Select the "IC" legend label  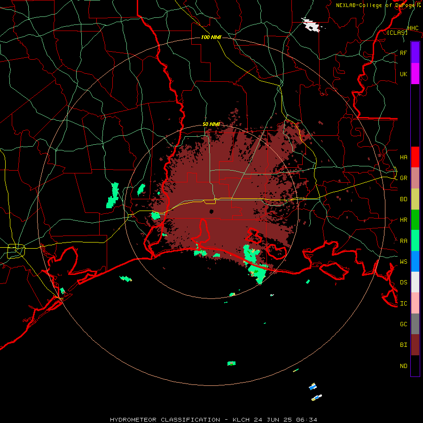coord(403,304)
